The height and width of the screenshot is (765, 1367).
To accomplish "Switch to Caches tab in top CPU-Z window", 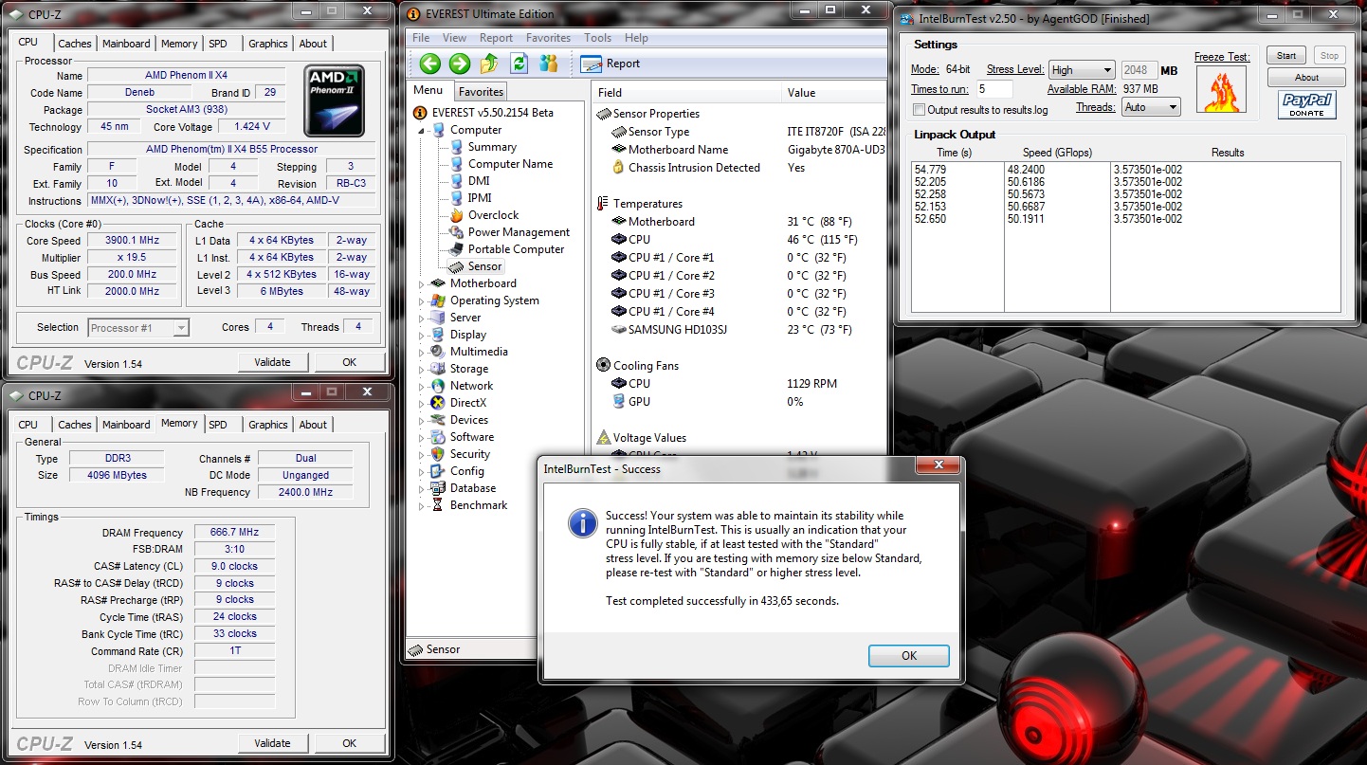I will pos(75,44).
